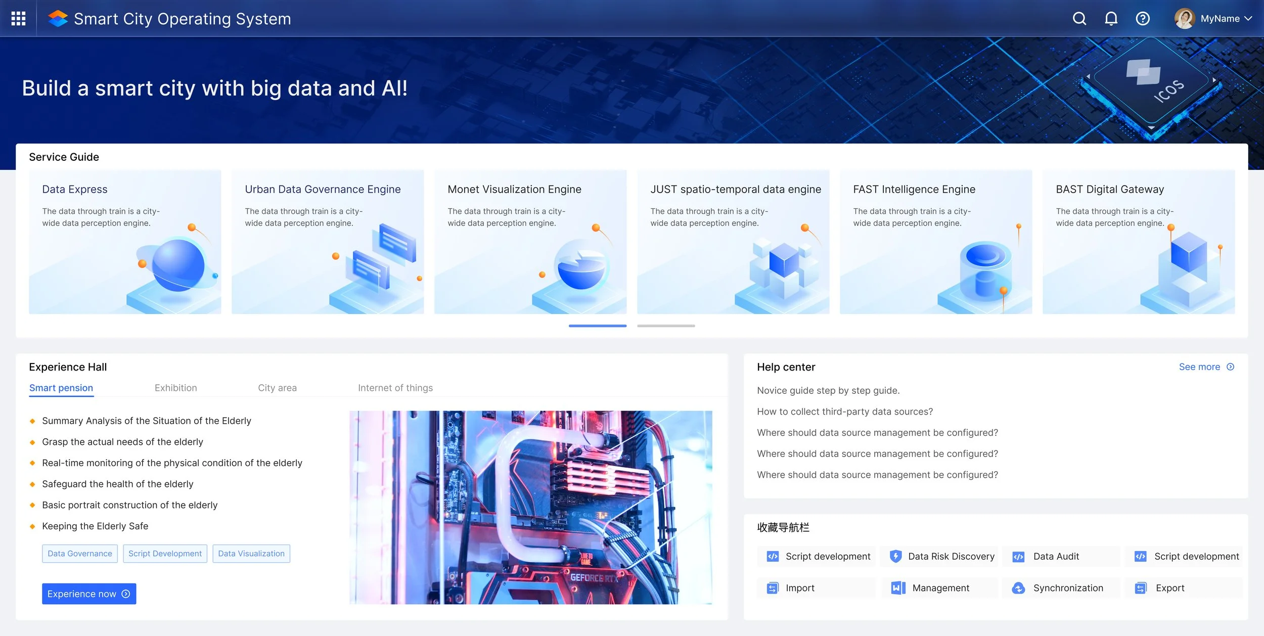Click the Data Risk Discovery shield icon
This screenshot has width=1264, height=636.
click(x=895, y=556)
